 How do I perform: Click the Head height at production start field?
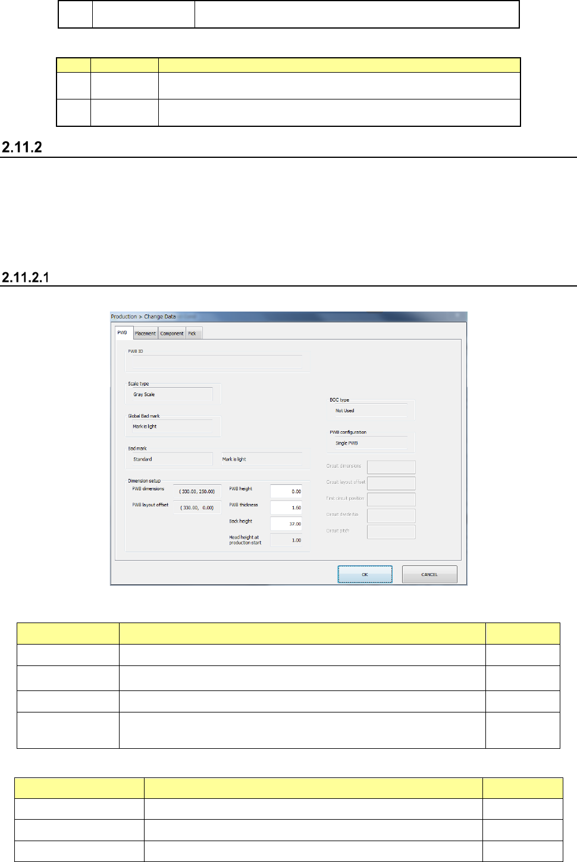(286, 540)
